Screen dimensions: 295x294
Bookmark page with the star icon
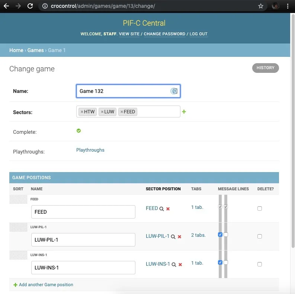point(261,6)
